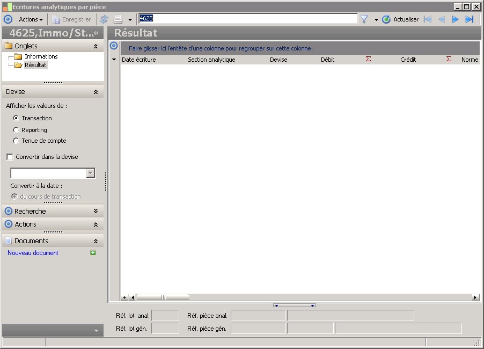Click blue circle icon in grouping bar
The width and height of the screenshot is (484, 349).
click(x=114, y=46)
